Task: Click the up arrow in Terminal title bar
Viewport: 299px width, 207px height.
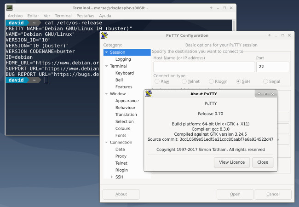Action: 211,8
